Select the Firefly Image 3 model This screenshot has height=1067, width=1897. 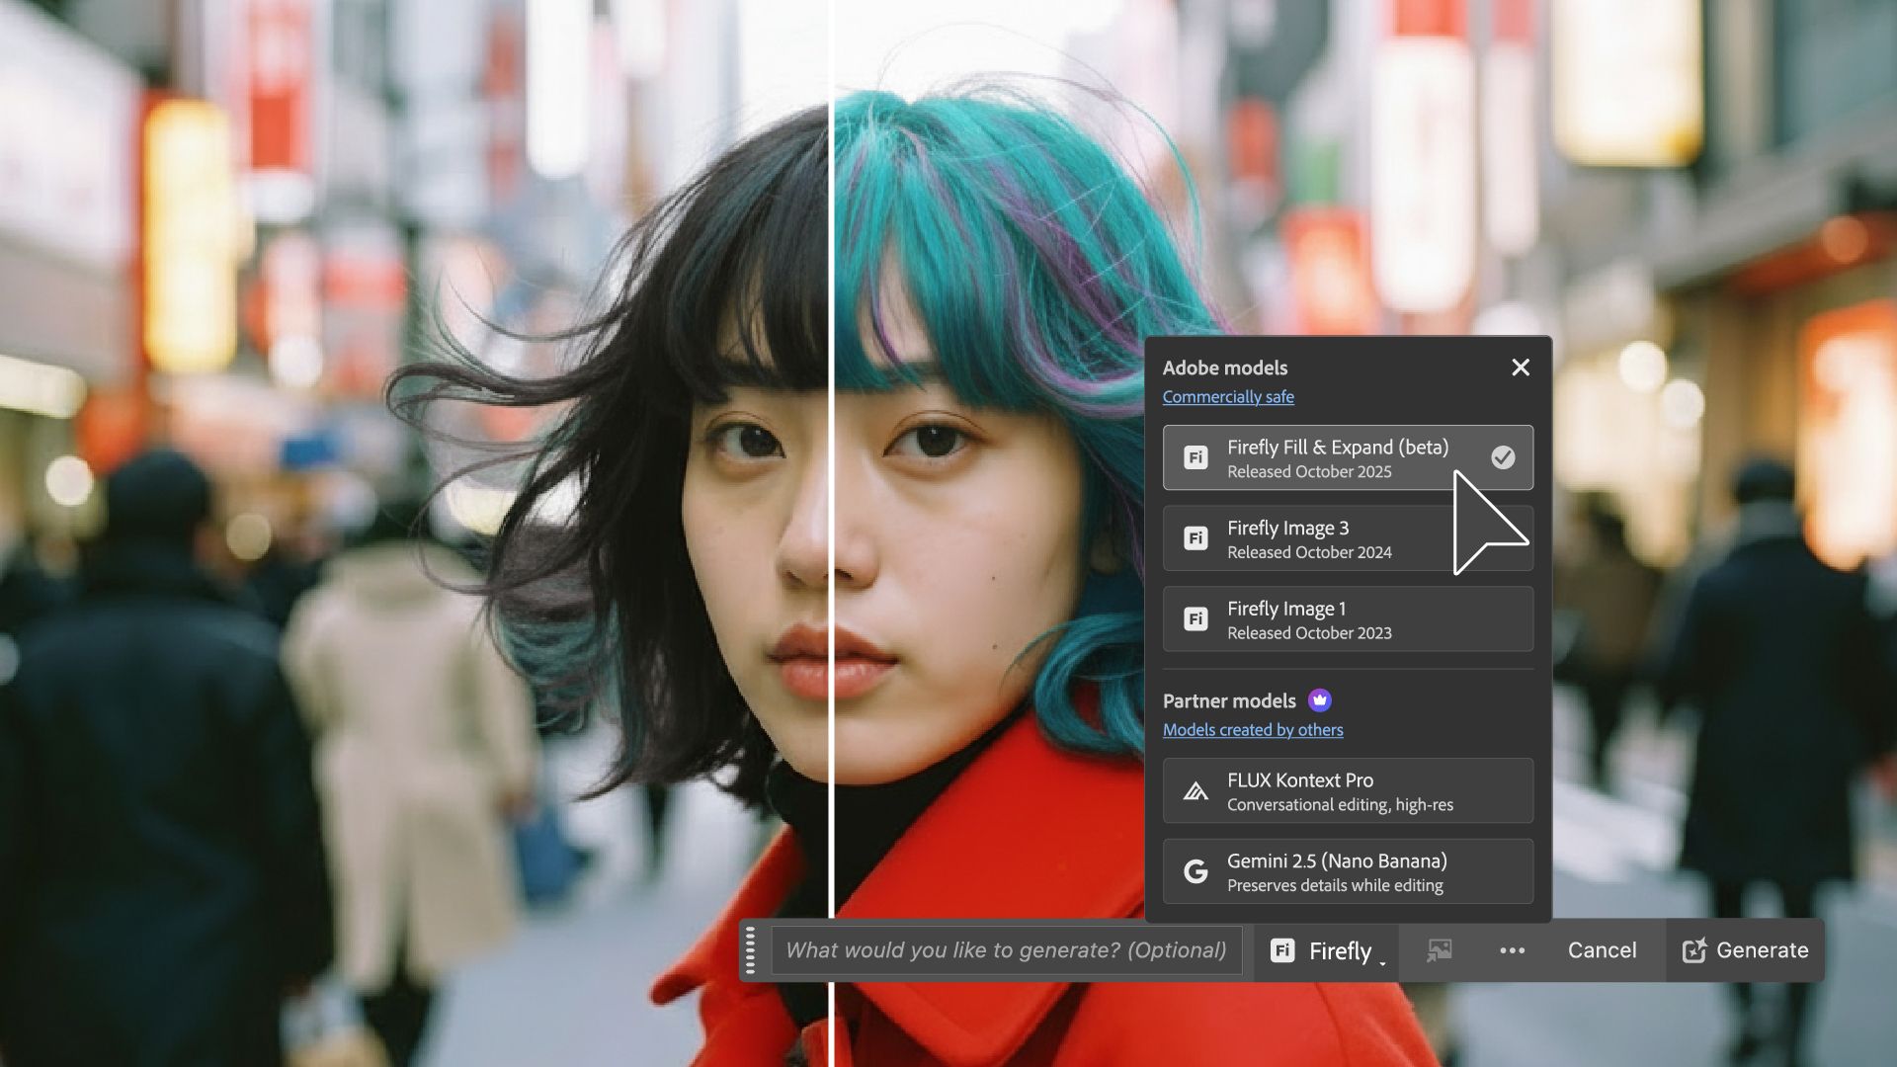tap(1348, 538)
